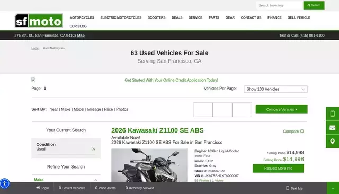Go to the Deals page

[x=177, y=17]
